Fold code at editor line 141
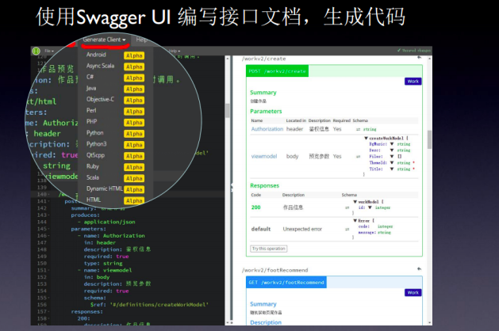This screenshot has height=331, width=499. (x=49, y=201)
